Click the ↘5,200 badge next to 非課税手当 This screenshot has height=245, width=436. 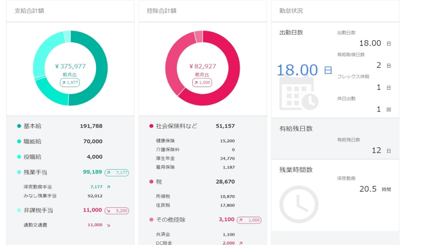coord(116,210)
